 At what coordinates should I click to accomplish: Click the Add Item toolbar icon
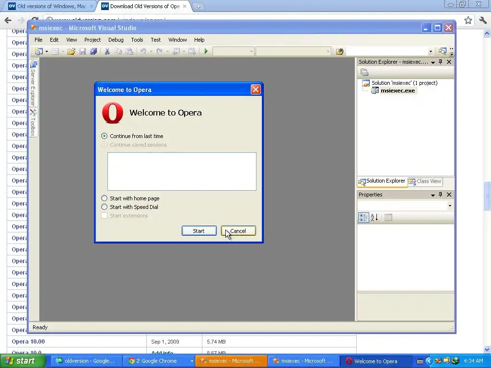tap(55, 51)
